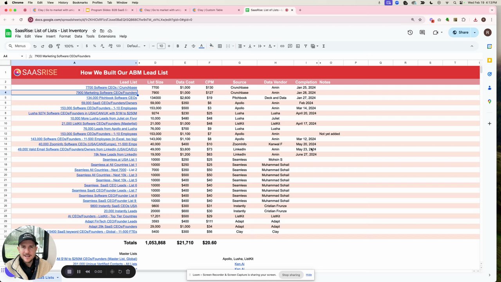Screen dimensions: 501x282
Task: Search the Menus box
Action: 17,46
